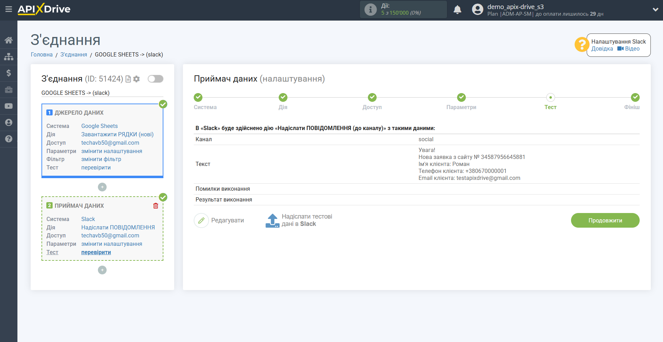
Task: Click source змінити налаштування link
Action: tap(111, 151)
